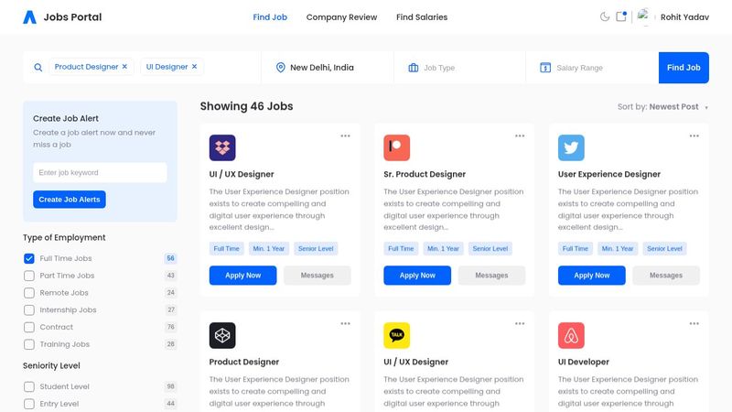Open New Delhi, India location field
The width and height of the screenshot is (732, 412).
(328, 68)
